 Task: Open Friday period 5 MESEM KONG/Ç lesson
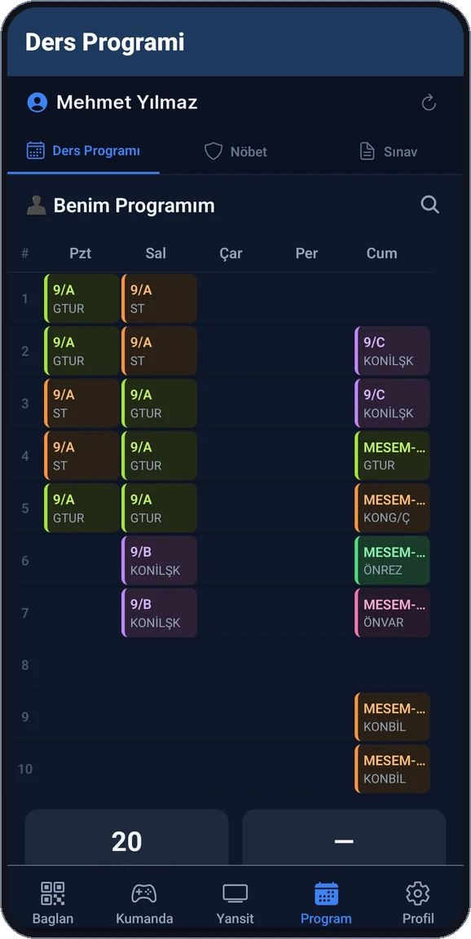coord(392,508)
